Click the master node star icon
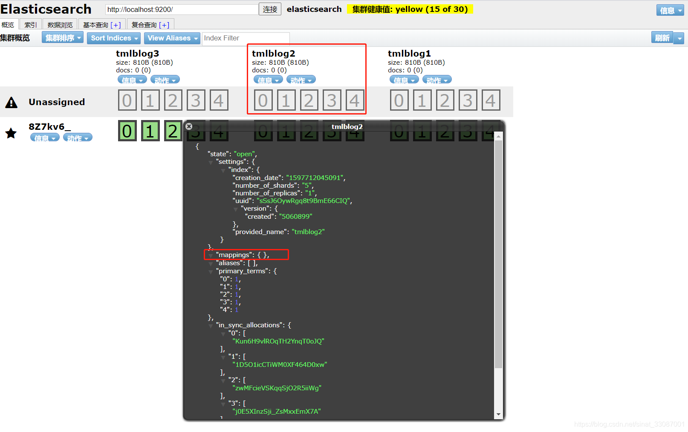688x432 pixels. coord(11,133)
